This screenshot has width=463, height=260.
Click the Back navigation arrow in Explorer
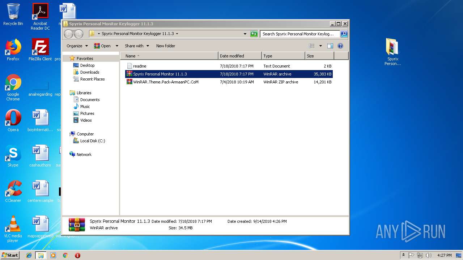tap(68, 34)
